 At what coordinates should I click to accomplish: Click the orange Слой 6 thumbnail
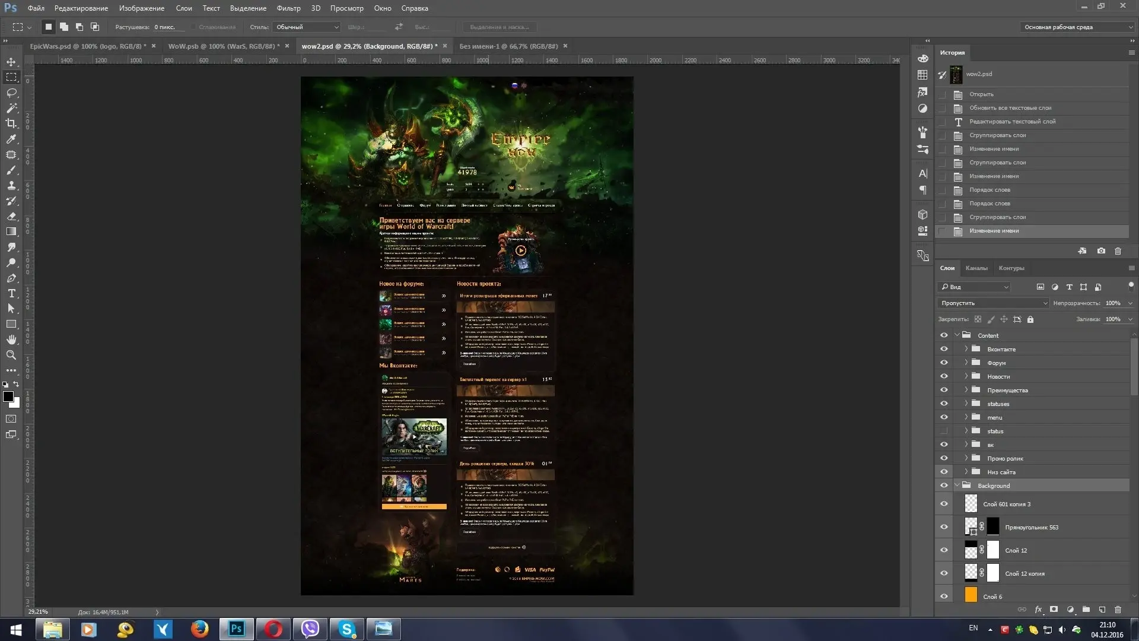pyautogui.click(x=971, y=595)
